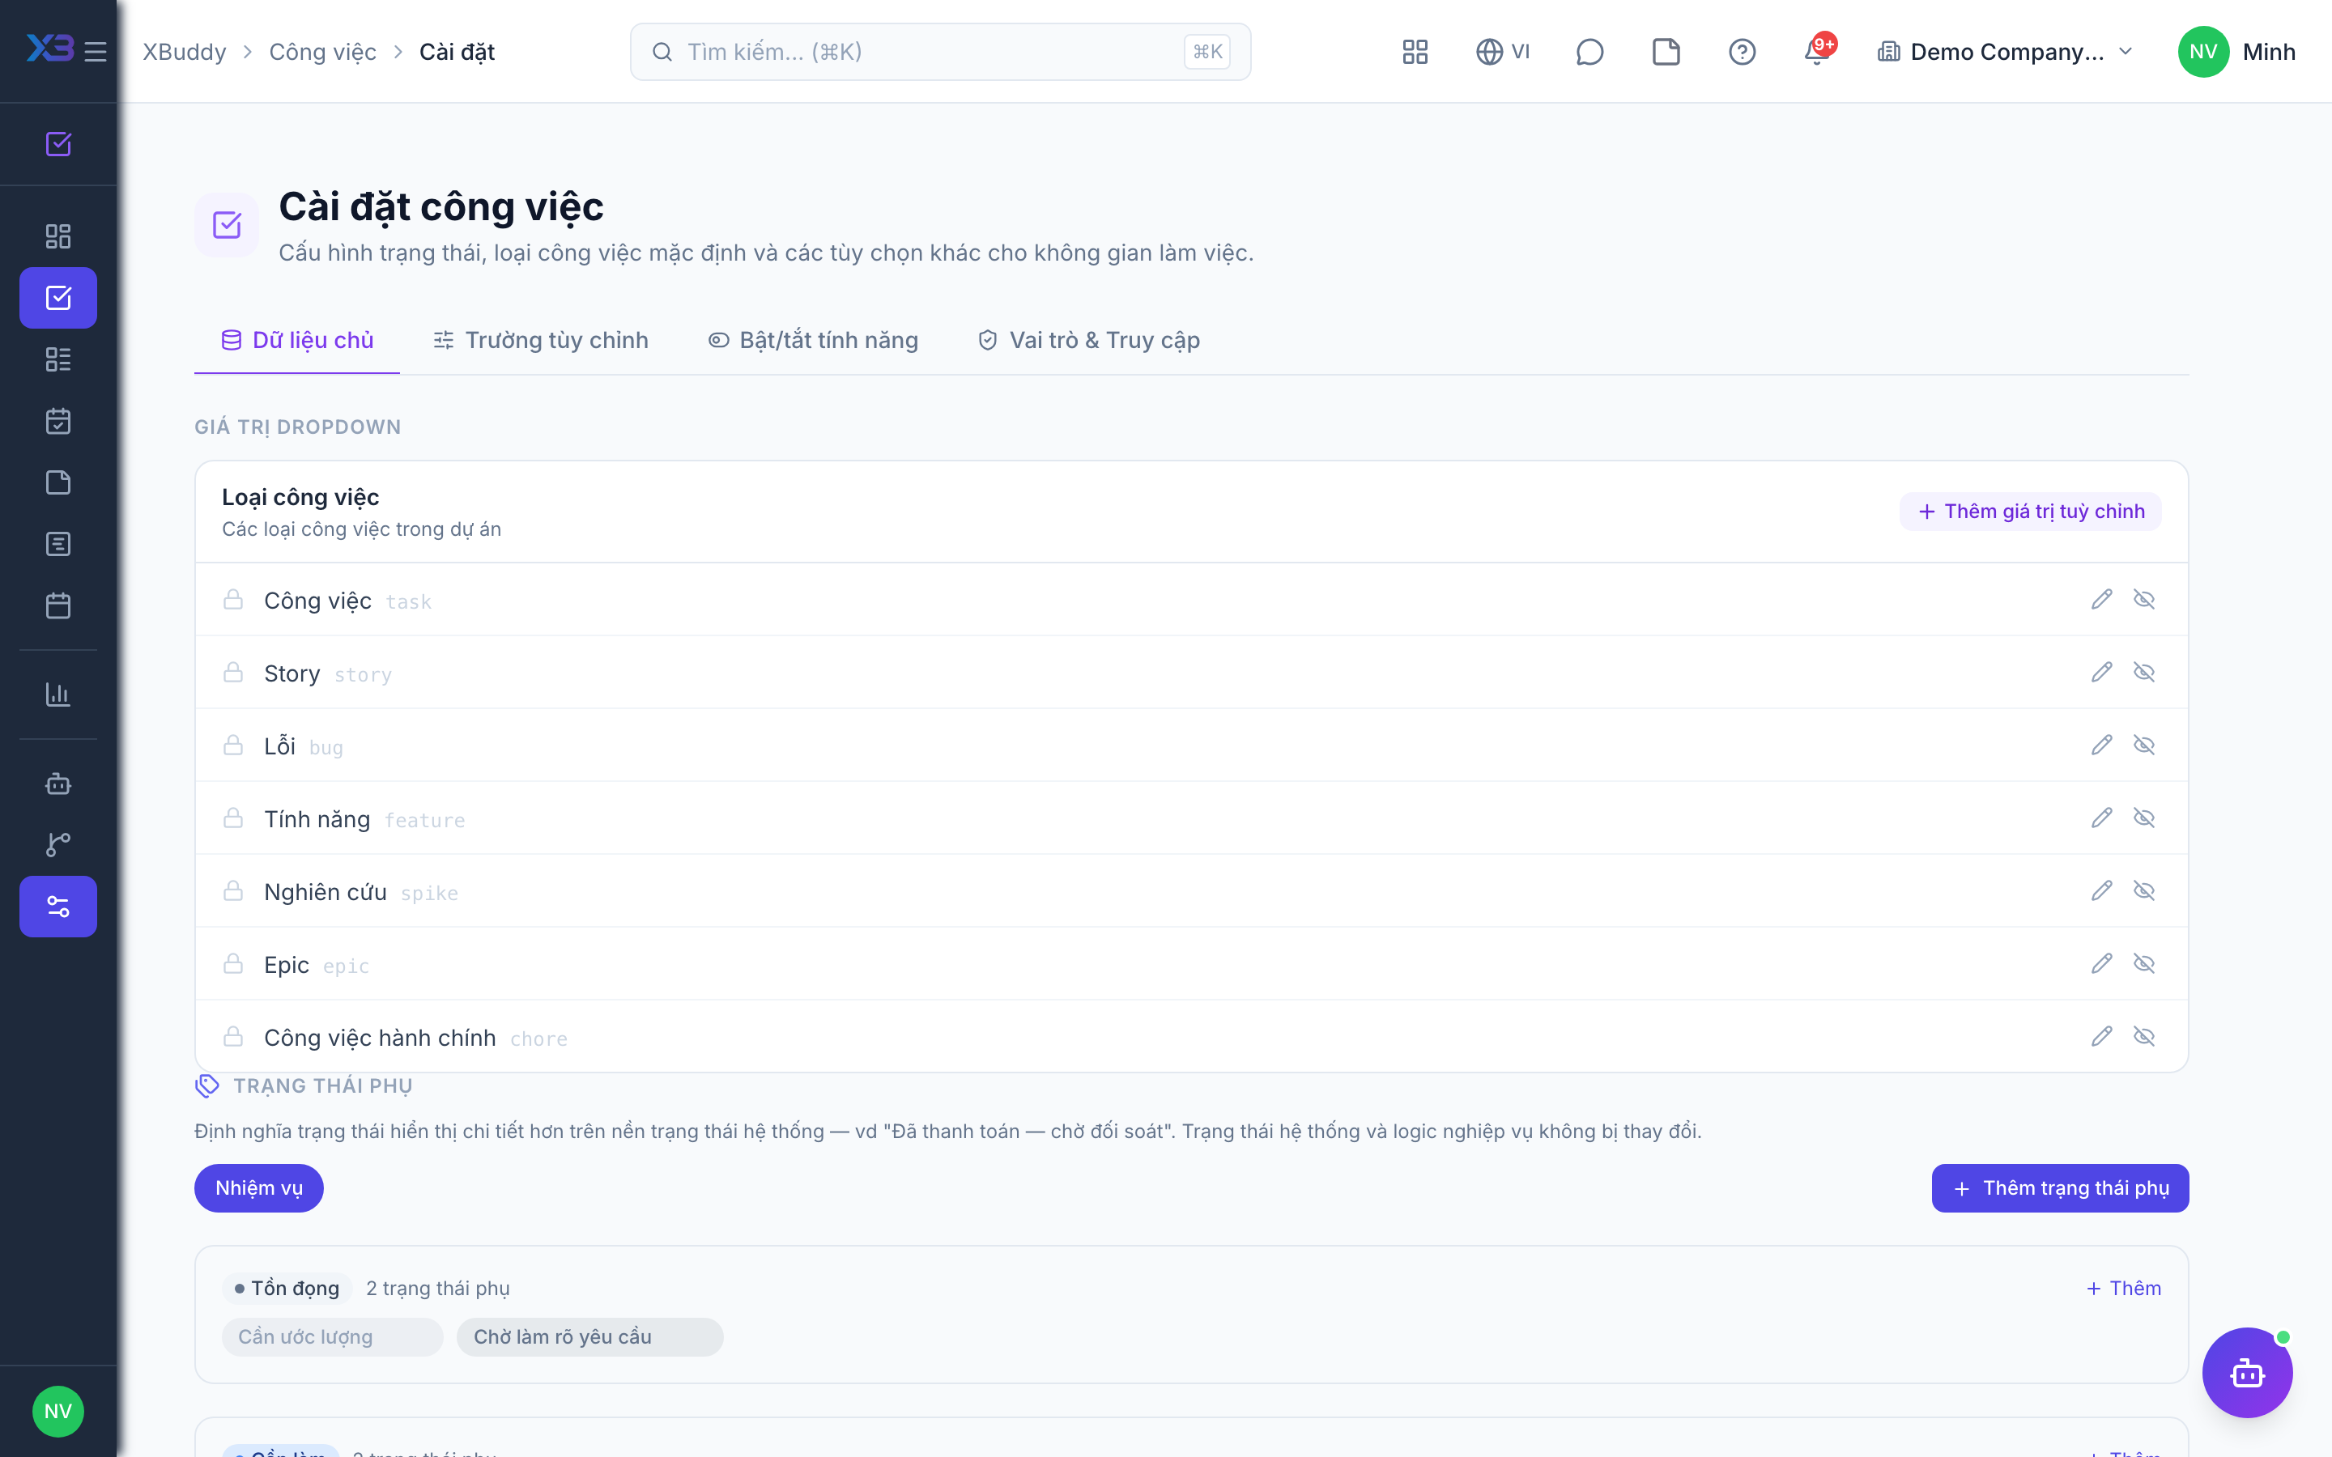Click Thêm trạng thái phụ button
The image size is (2332, 1457).
tap(2060, 1188)
